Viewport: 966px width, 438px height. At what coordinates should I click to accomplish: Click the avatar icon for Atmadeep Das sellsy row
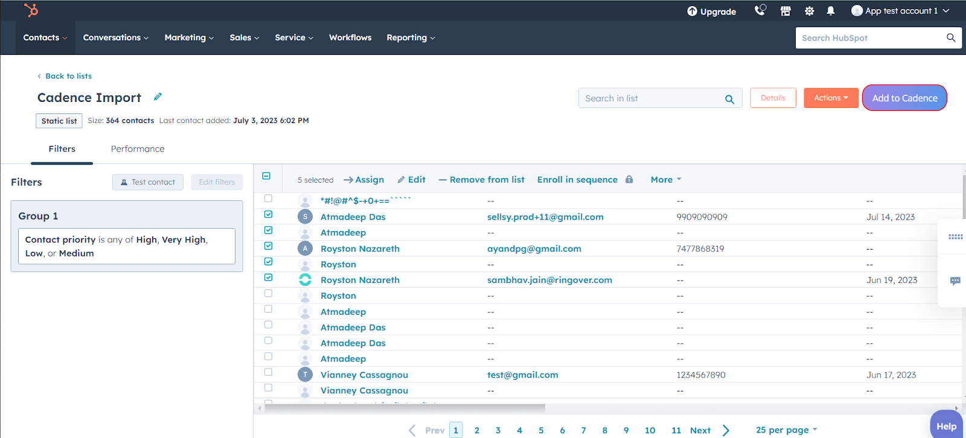pyautogui.click(x=305, y=217)
